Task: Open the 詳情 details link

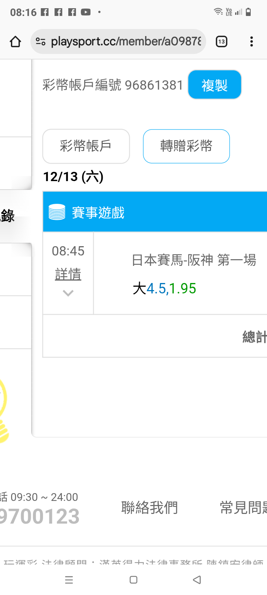Action: coord(68,274)
